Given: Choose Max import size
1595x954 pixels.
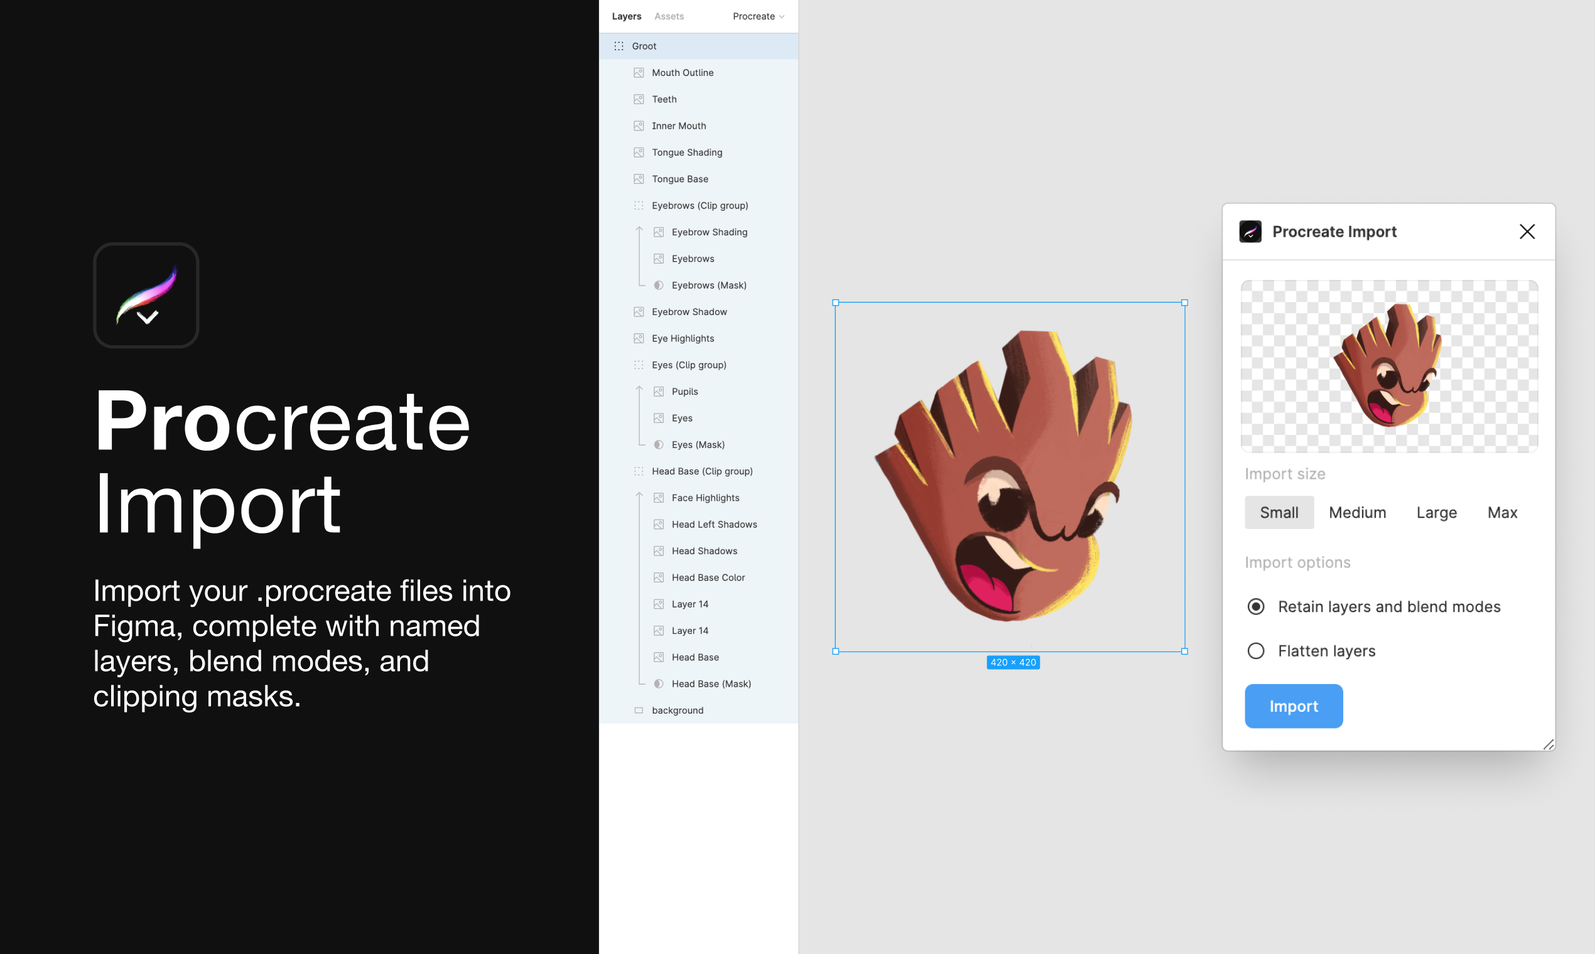Looking at the screenshot, I should [1501, 512].
